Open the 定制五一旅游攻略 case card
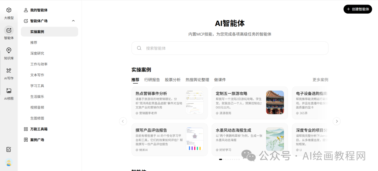The width and height of the screenshot is (378, 171). coord(250,103)
